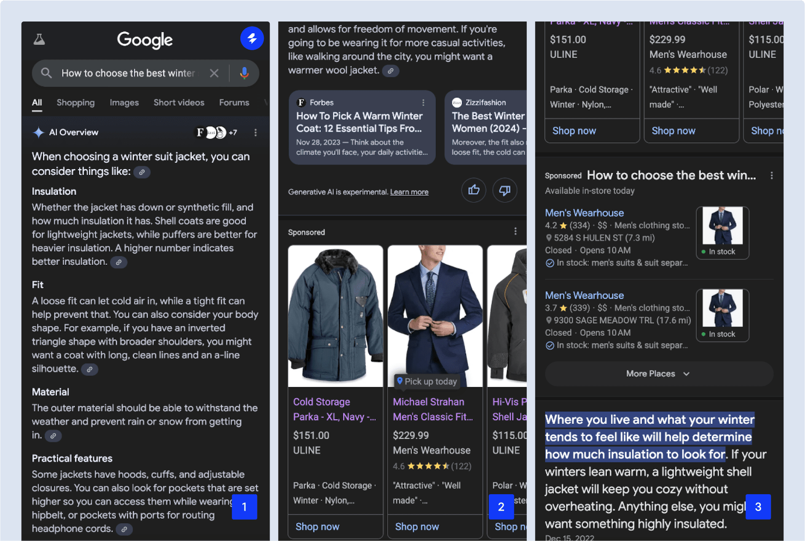
Task: Click the 'Available in-store today' text
Action: (590, 191)
